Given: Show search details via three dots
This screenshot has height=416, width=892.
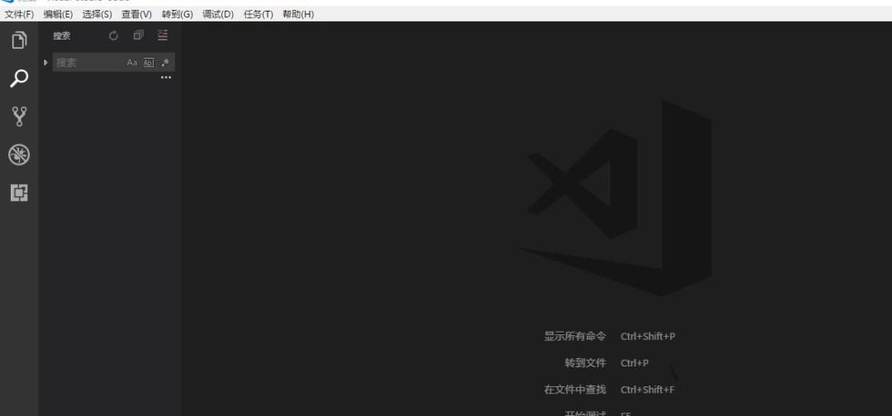Looking at the screenshot, I should point(166,78).
